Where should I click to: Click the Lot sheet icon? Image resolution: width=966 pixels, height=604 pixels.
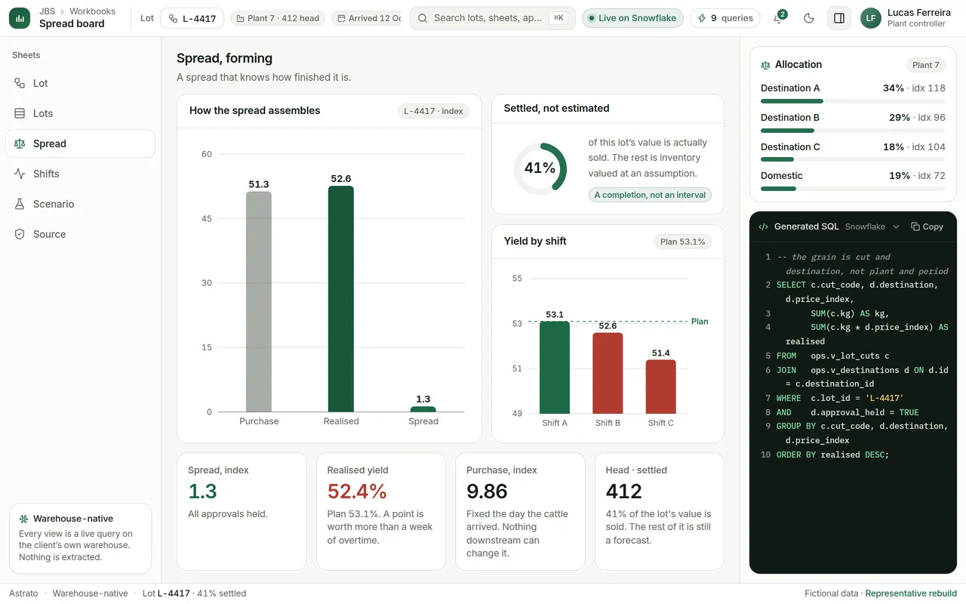click(20, 83)
